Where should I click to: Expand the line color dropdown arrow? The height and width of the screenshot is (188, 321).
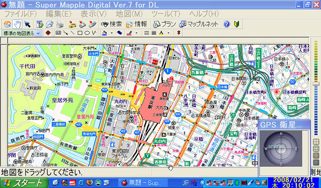[x=136, y=33]
